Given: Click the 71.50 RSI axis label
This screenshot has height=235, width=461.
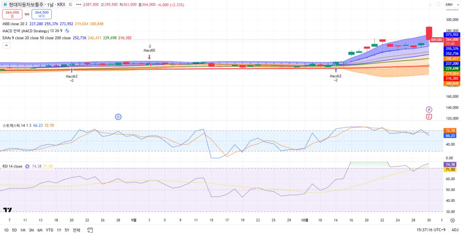Looking at the screenshot, I should pyautogui.click(x=450, y=170).
